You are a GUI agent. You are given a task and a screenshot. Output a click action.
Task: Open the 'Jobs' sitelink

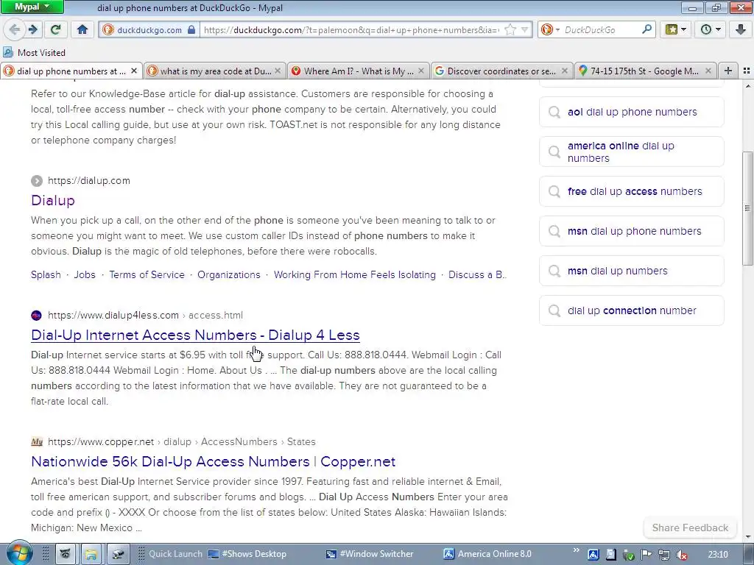point(85,275)
